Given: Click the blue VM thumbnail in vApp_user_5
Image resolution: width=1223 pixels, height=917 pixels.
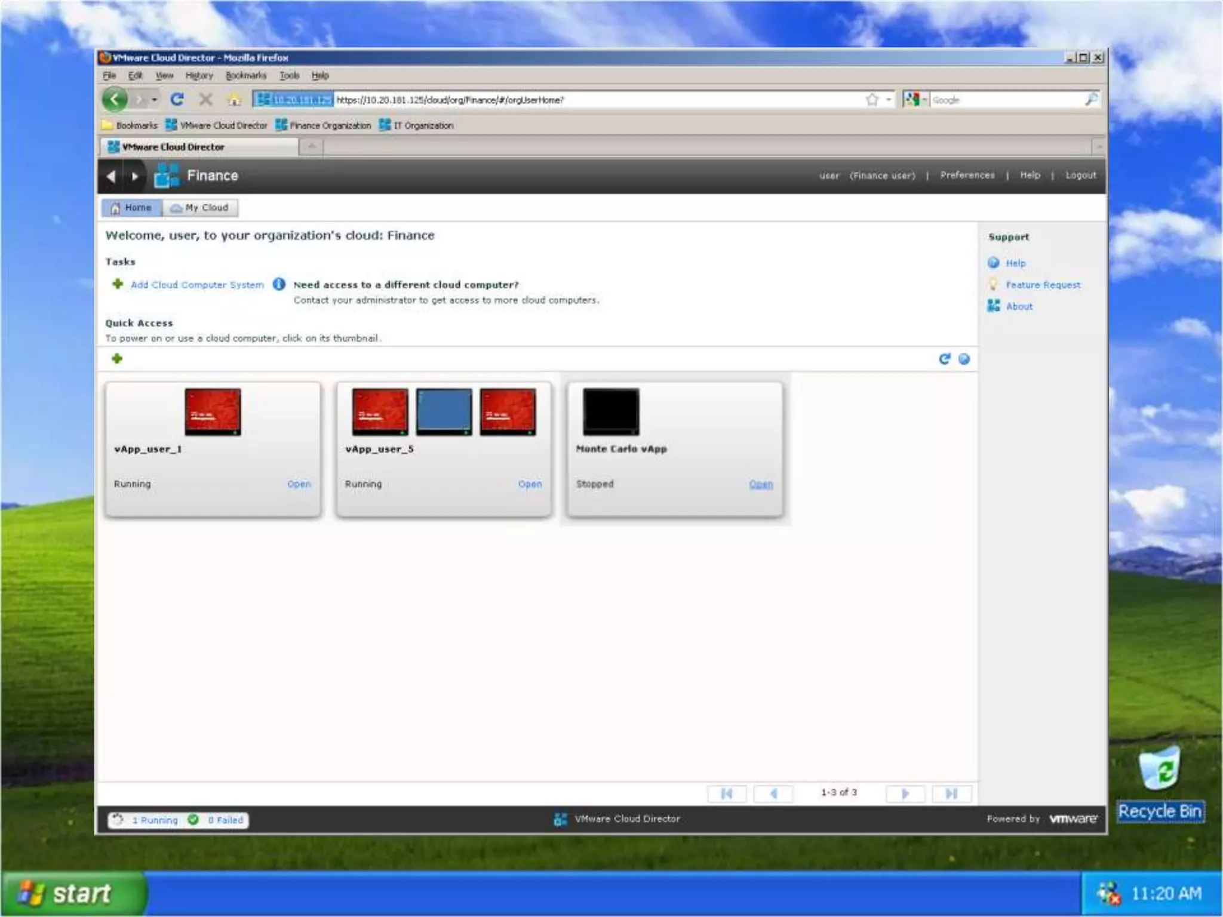Looking at the screenshot, I should coord(444,411).
